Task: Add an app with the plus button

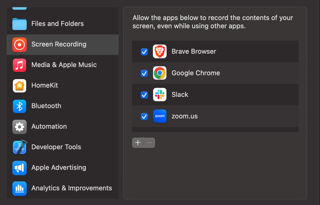Action: click(138, 143)
